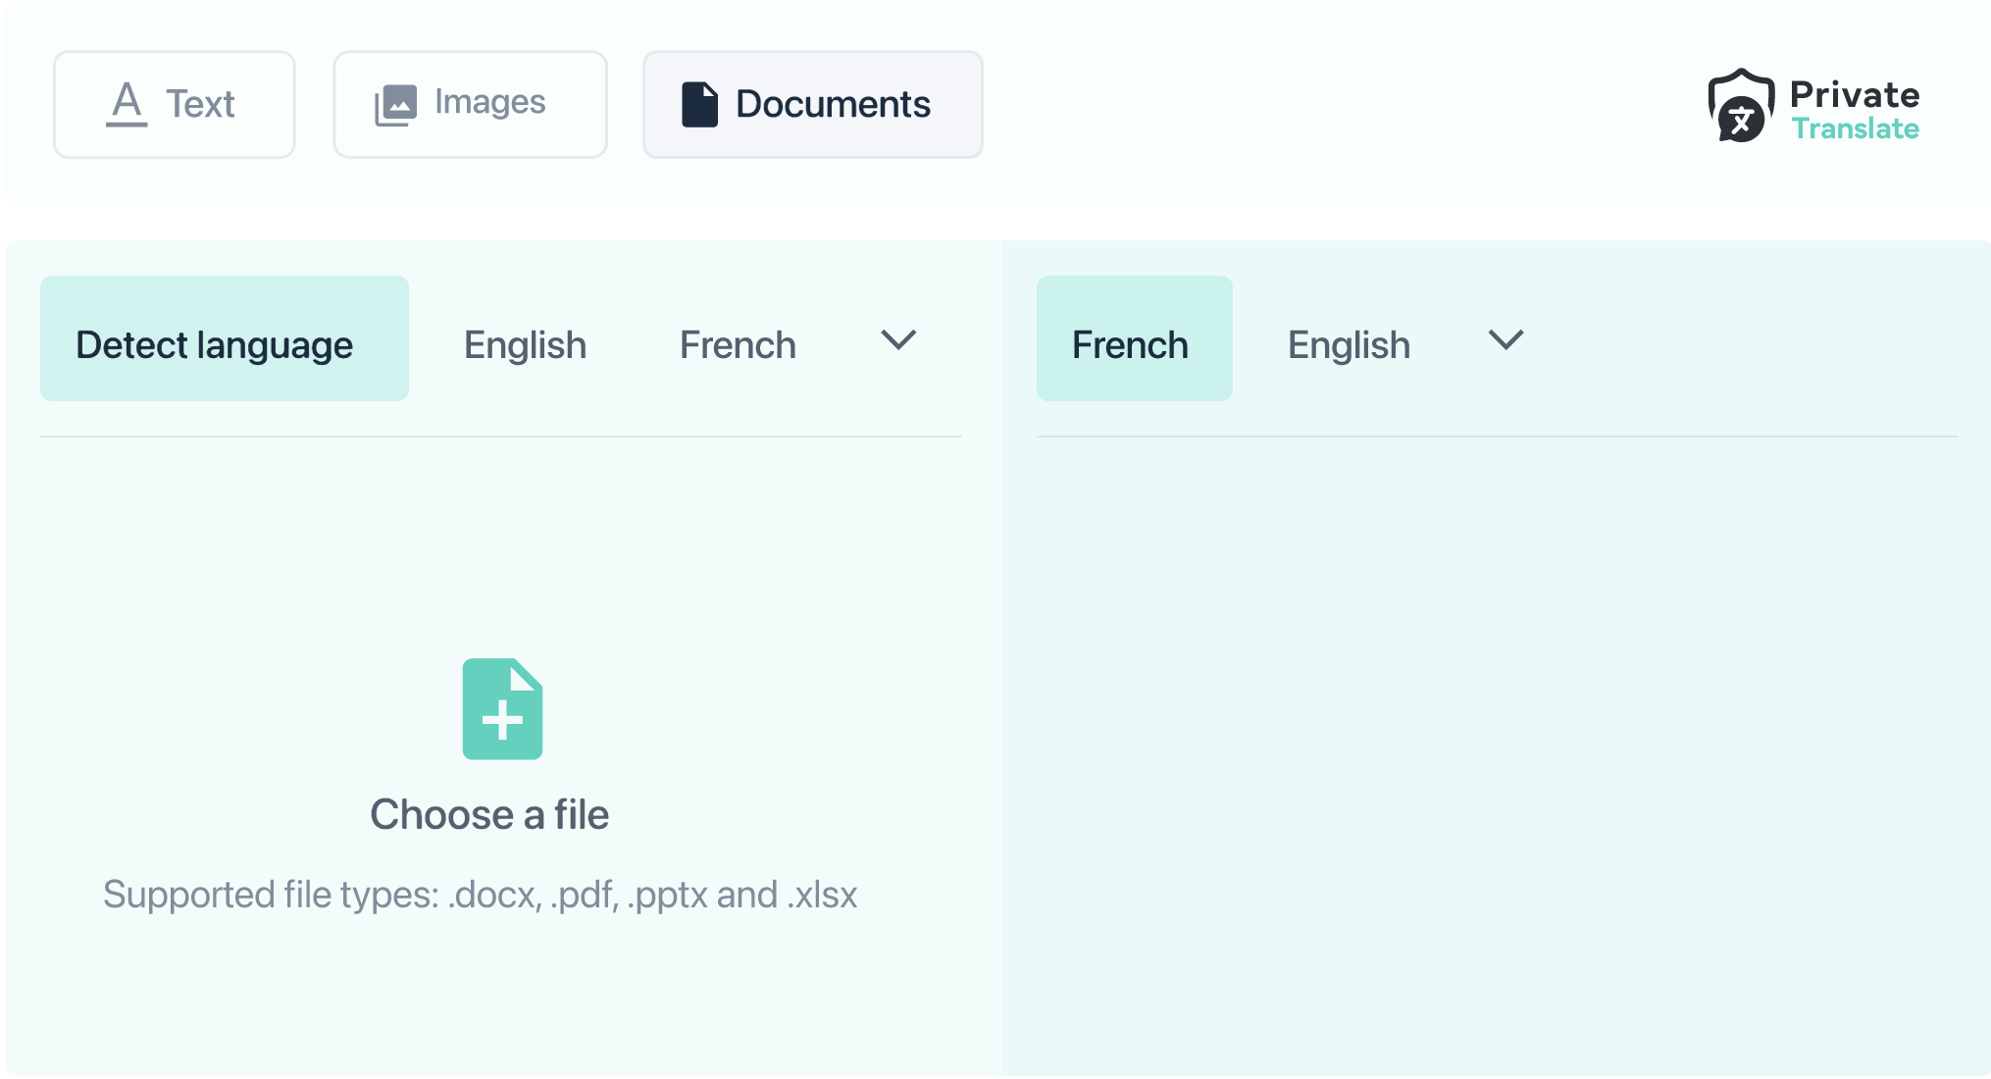Screen dimensions: 1991x1079
Task: Click the file icon on Documents tab
Action: pos(699,104)
